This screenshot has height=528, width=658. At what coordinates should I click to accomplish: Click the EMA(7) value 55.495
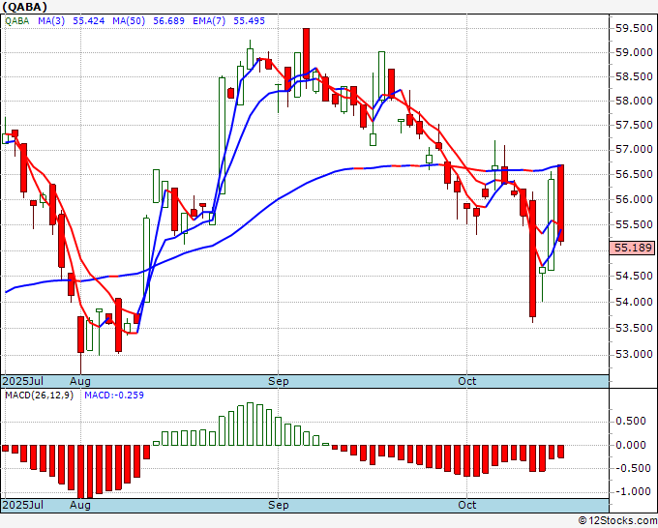[250, 21]
